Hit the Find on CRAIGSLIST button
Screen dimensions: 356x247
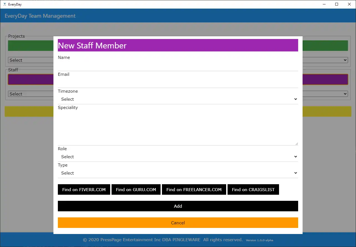tap(253, 190)
